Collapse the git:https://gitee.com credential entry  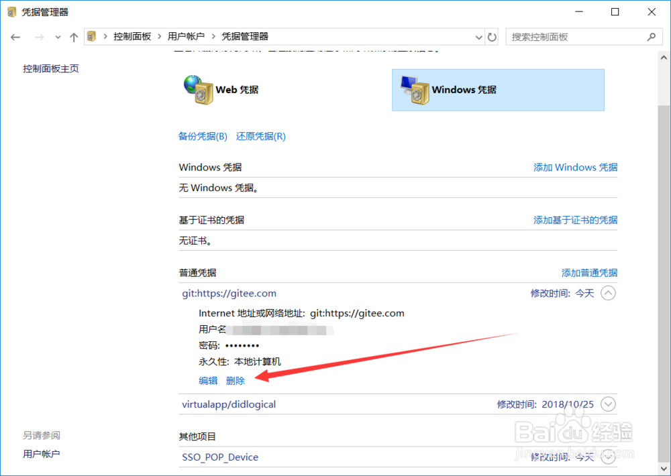click(x=608, y=293)
